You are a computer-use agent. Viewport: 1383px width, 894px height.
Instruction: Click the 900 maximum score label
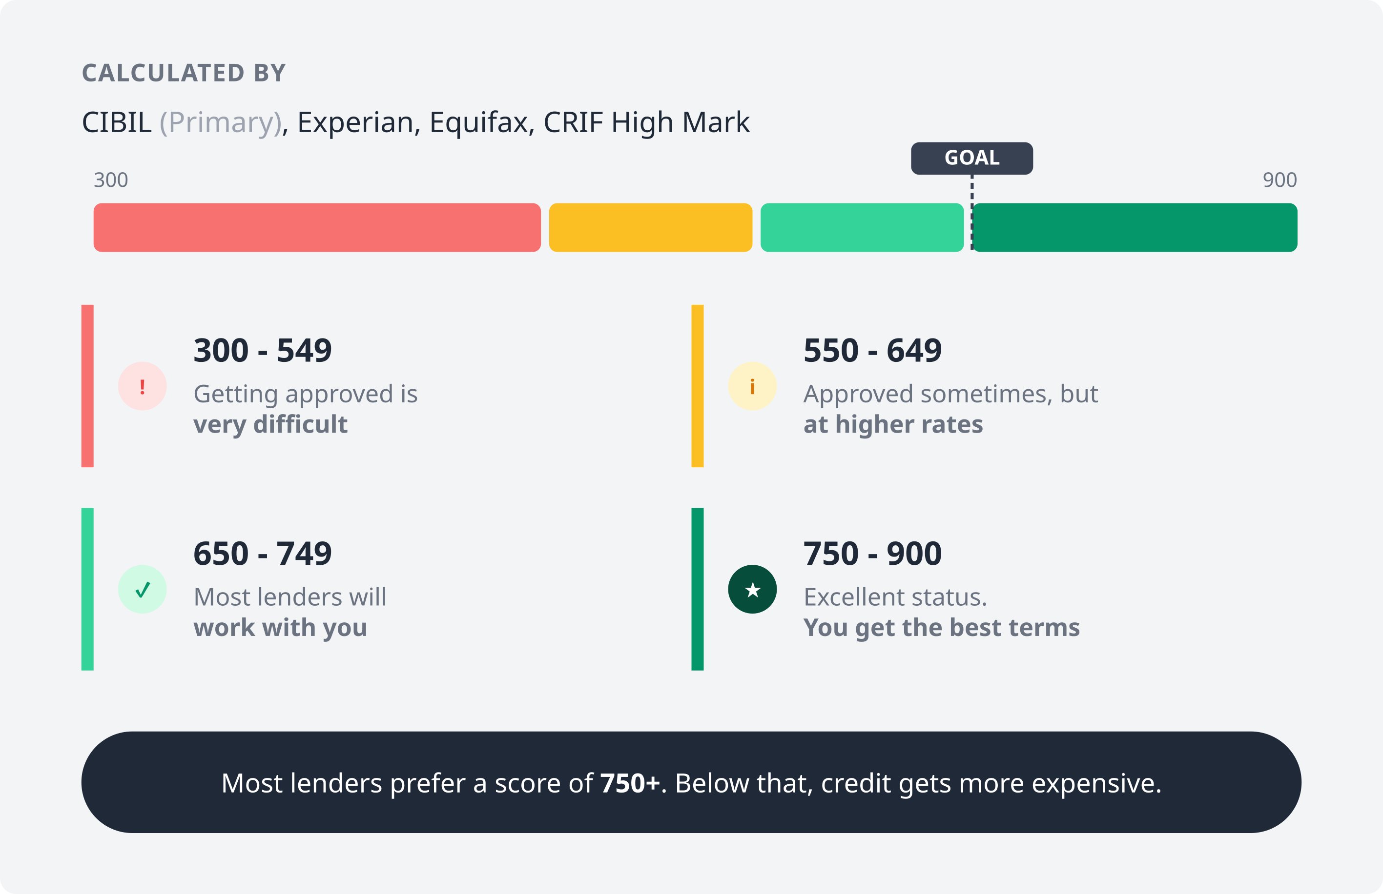point(1280,180)
